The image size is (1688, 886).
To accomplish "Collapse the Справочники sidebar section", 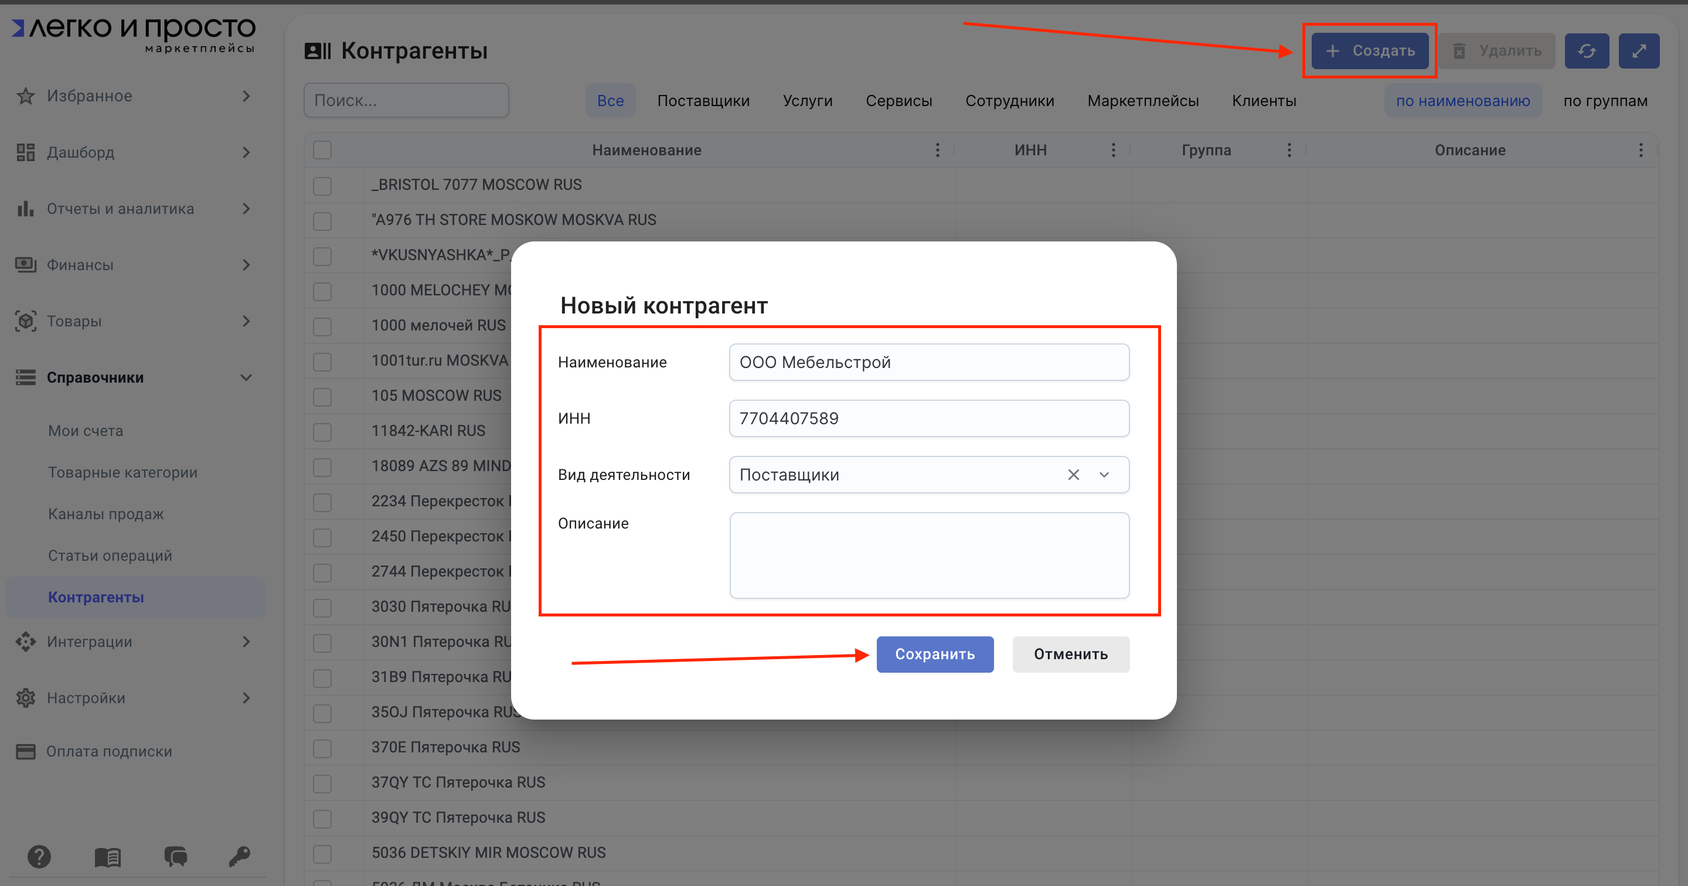I will click(246, 377).
